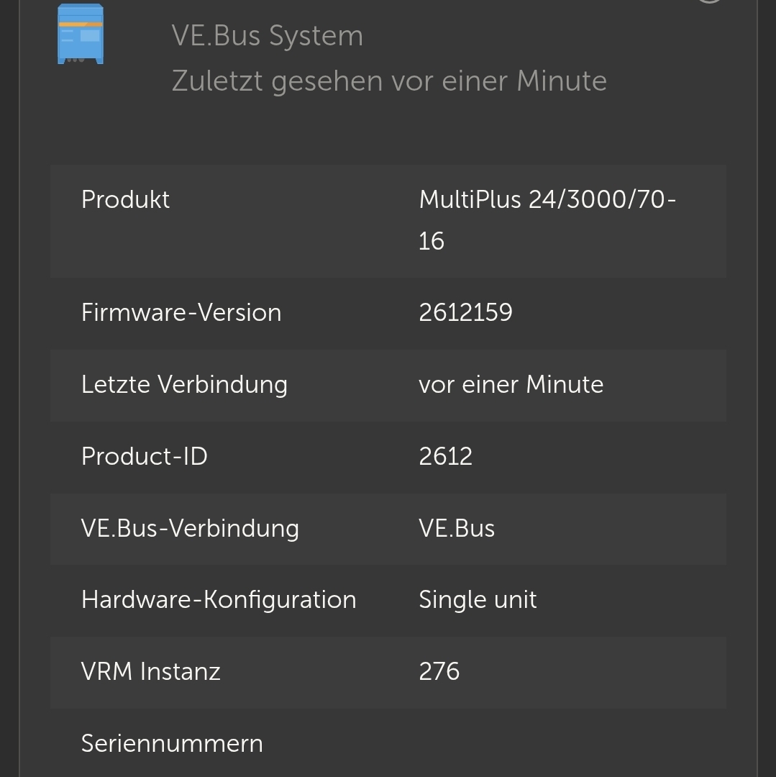Click the 'Single unit' configuration value
Image resolution: width=776 pixels, height=777 pixels.
tap(478, 599)
